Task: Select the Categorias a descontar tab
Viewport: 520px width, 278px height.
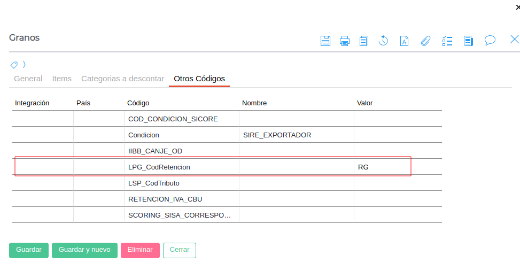Action: (122, 79)
